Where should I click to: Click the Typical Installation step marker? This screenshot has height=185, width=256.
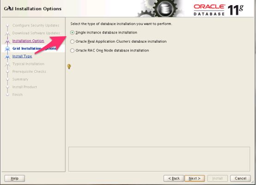tap(7, 64)
